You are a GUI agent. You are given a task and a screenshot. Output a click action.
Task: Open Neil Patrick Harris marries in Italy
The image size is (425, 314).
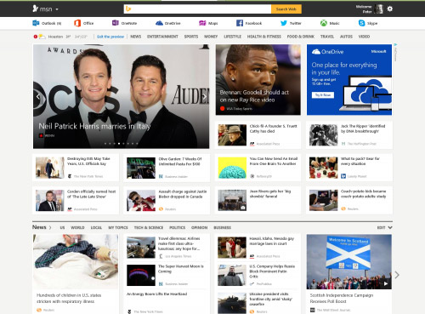pos(94,126)
